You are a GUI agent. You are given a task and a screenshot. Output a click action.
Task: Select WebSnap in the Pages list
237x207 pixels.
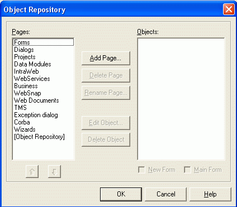click(x=43, y=93)
